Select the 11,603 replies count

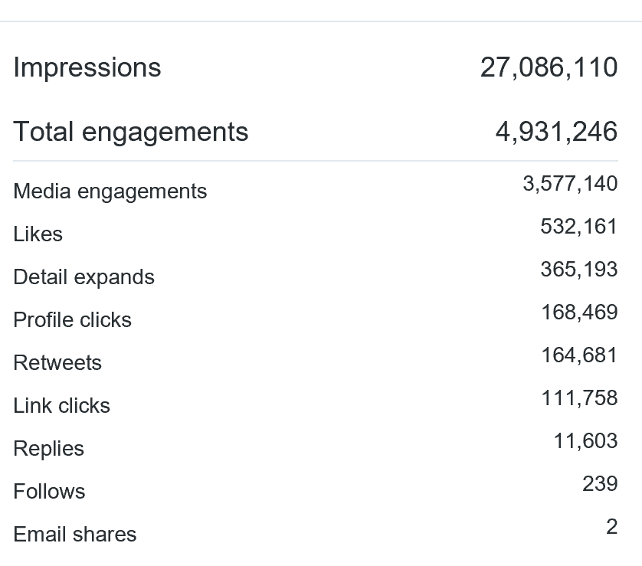coord(585,441)
